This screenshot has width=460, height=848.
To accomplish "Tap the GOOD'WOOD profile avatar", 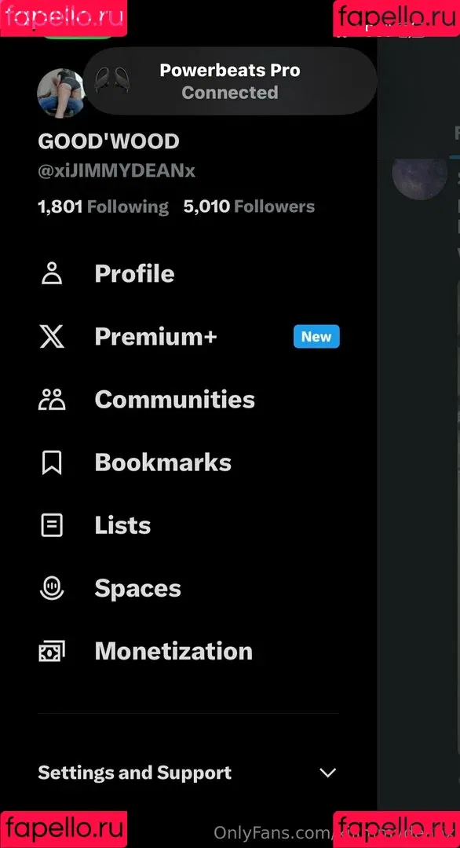I will tap(60, 93).
